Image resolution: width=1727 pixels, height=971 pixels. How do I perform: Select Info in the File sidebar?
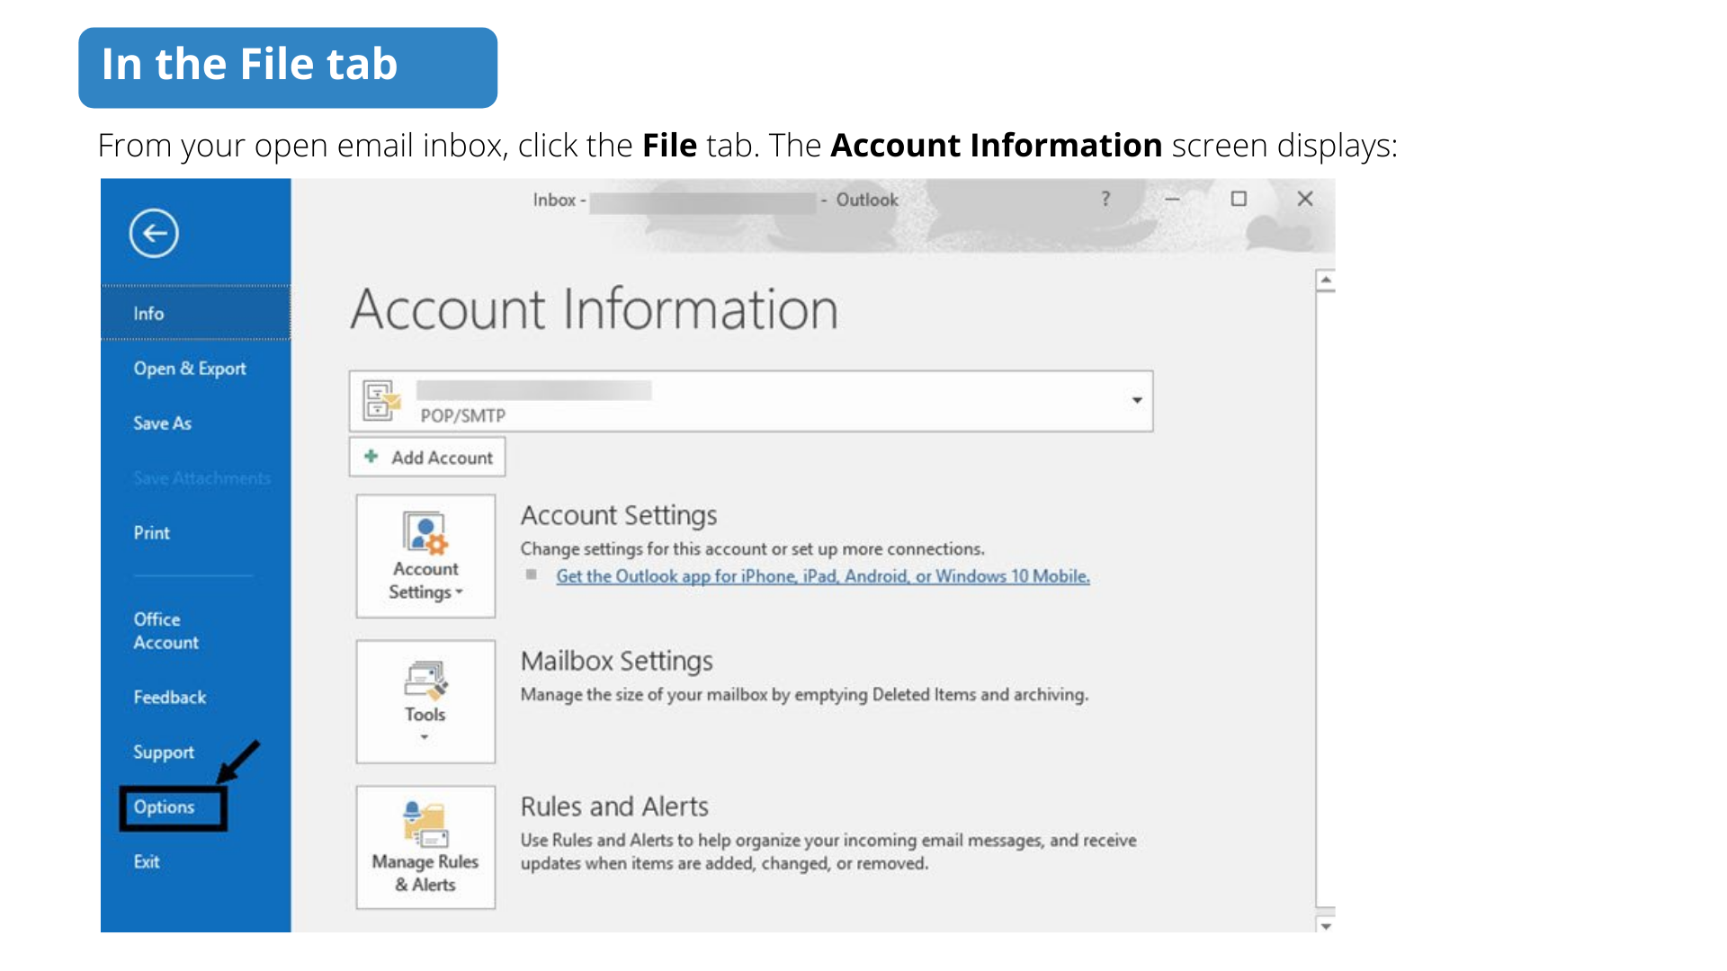point(149,313)
